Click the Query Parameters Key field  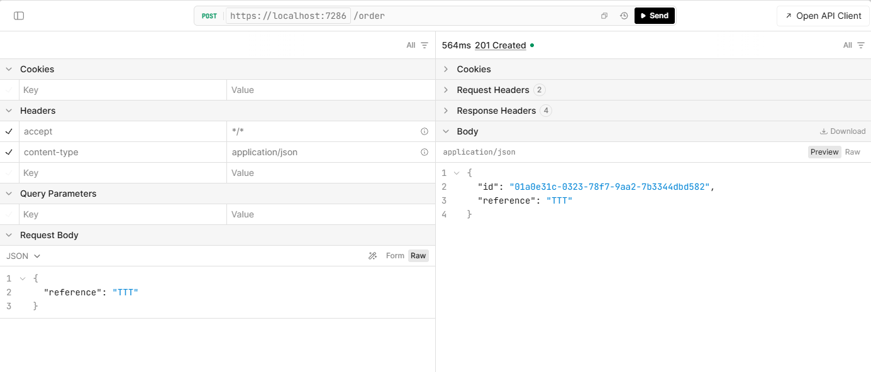pos(123,214)
